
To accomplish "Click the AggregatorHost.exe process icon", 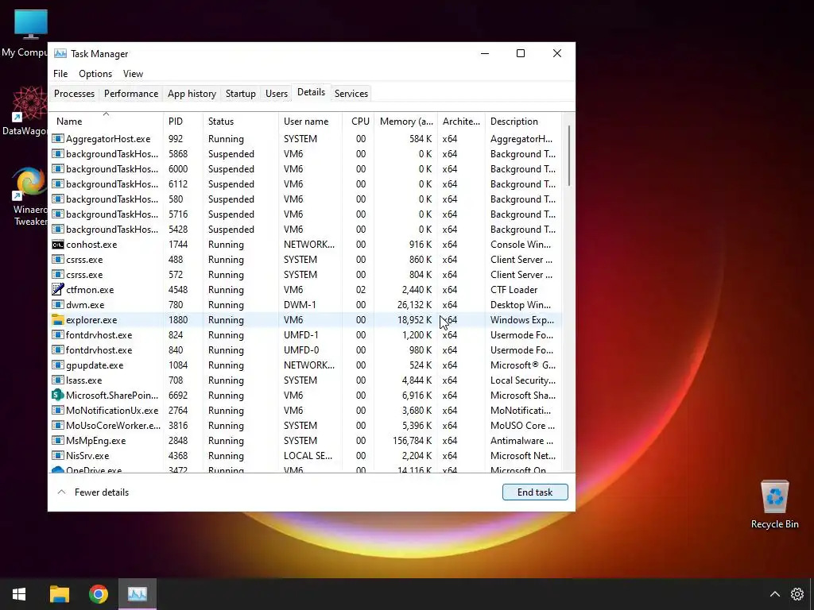I will click(57, 138).
